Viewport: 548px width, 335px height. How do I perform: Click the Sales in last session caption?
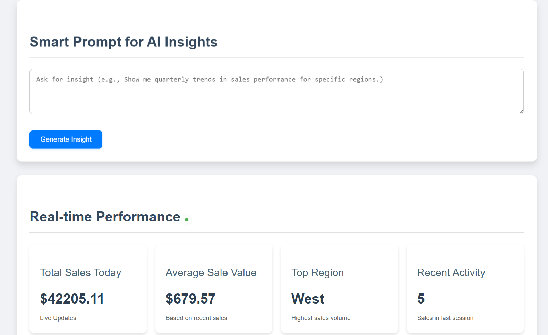point(445,318)
